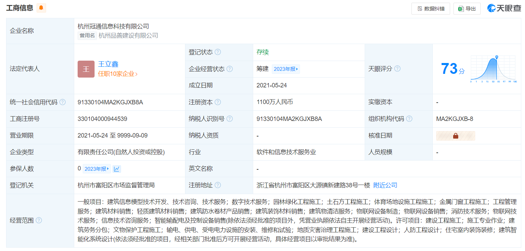Image resolution: width=525 pixels, height=251 pixels.
Task: Click help icon next to 注册地址
Action: (x=218, y=185)
